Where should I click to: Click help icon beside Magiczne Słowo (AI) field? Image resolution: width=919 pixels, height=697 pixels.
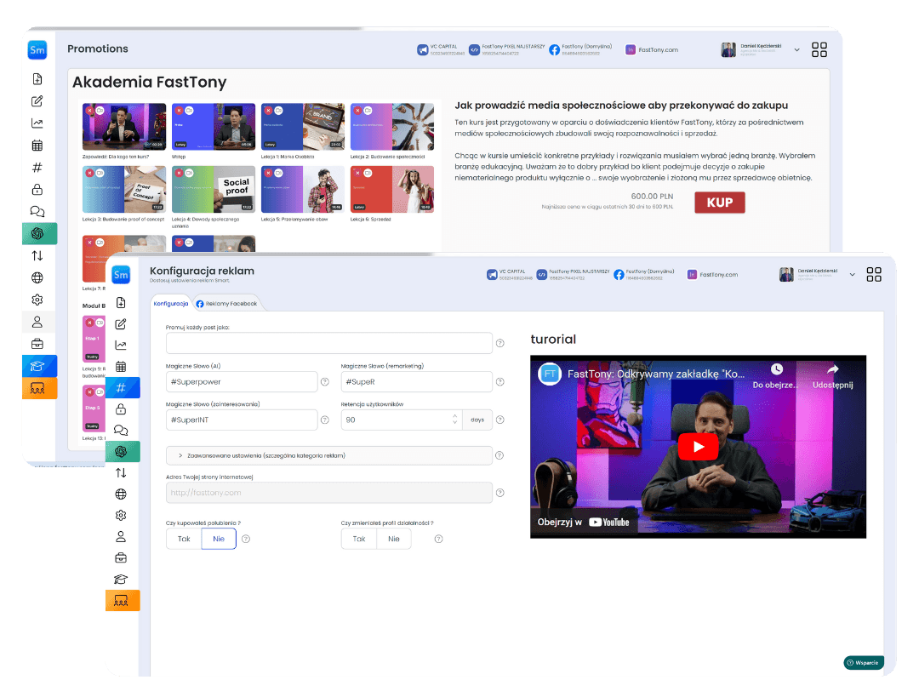point(325,381)
